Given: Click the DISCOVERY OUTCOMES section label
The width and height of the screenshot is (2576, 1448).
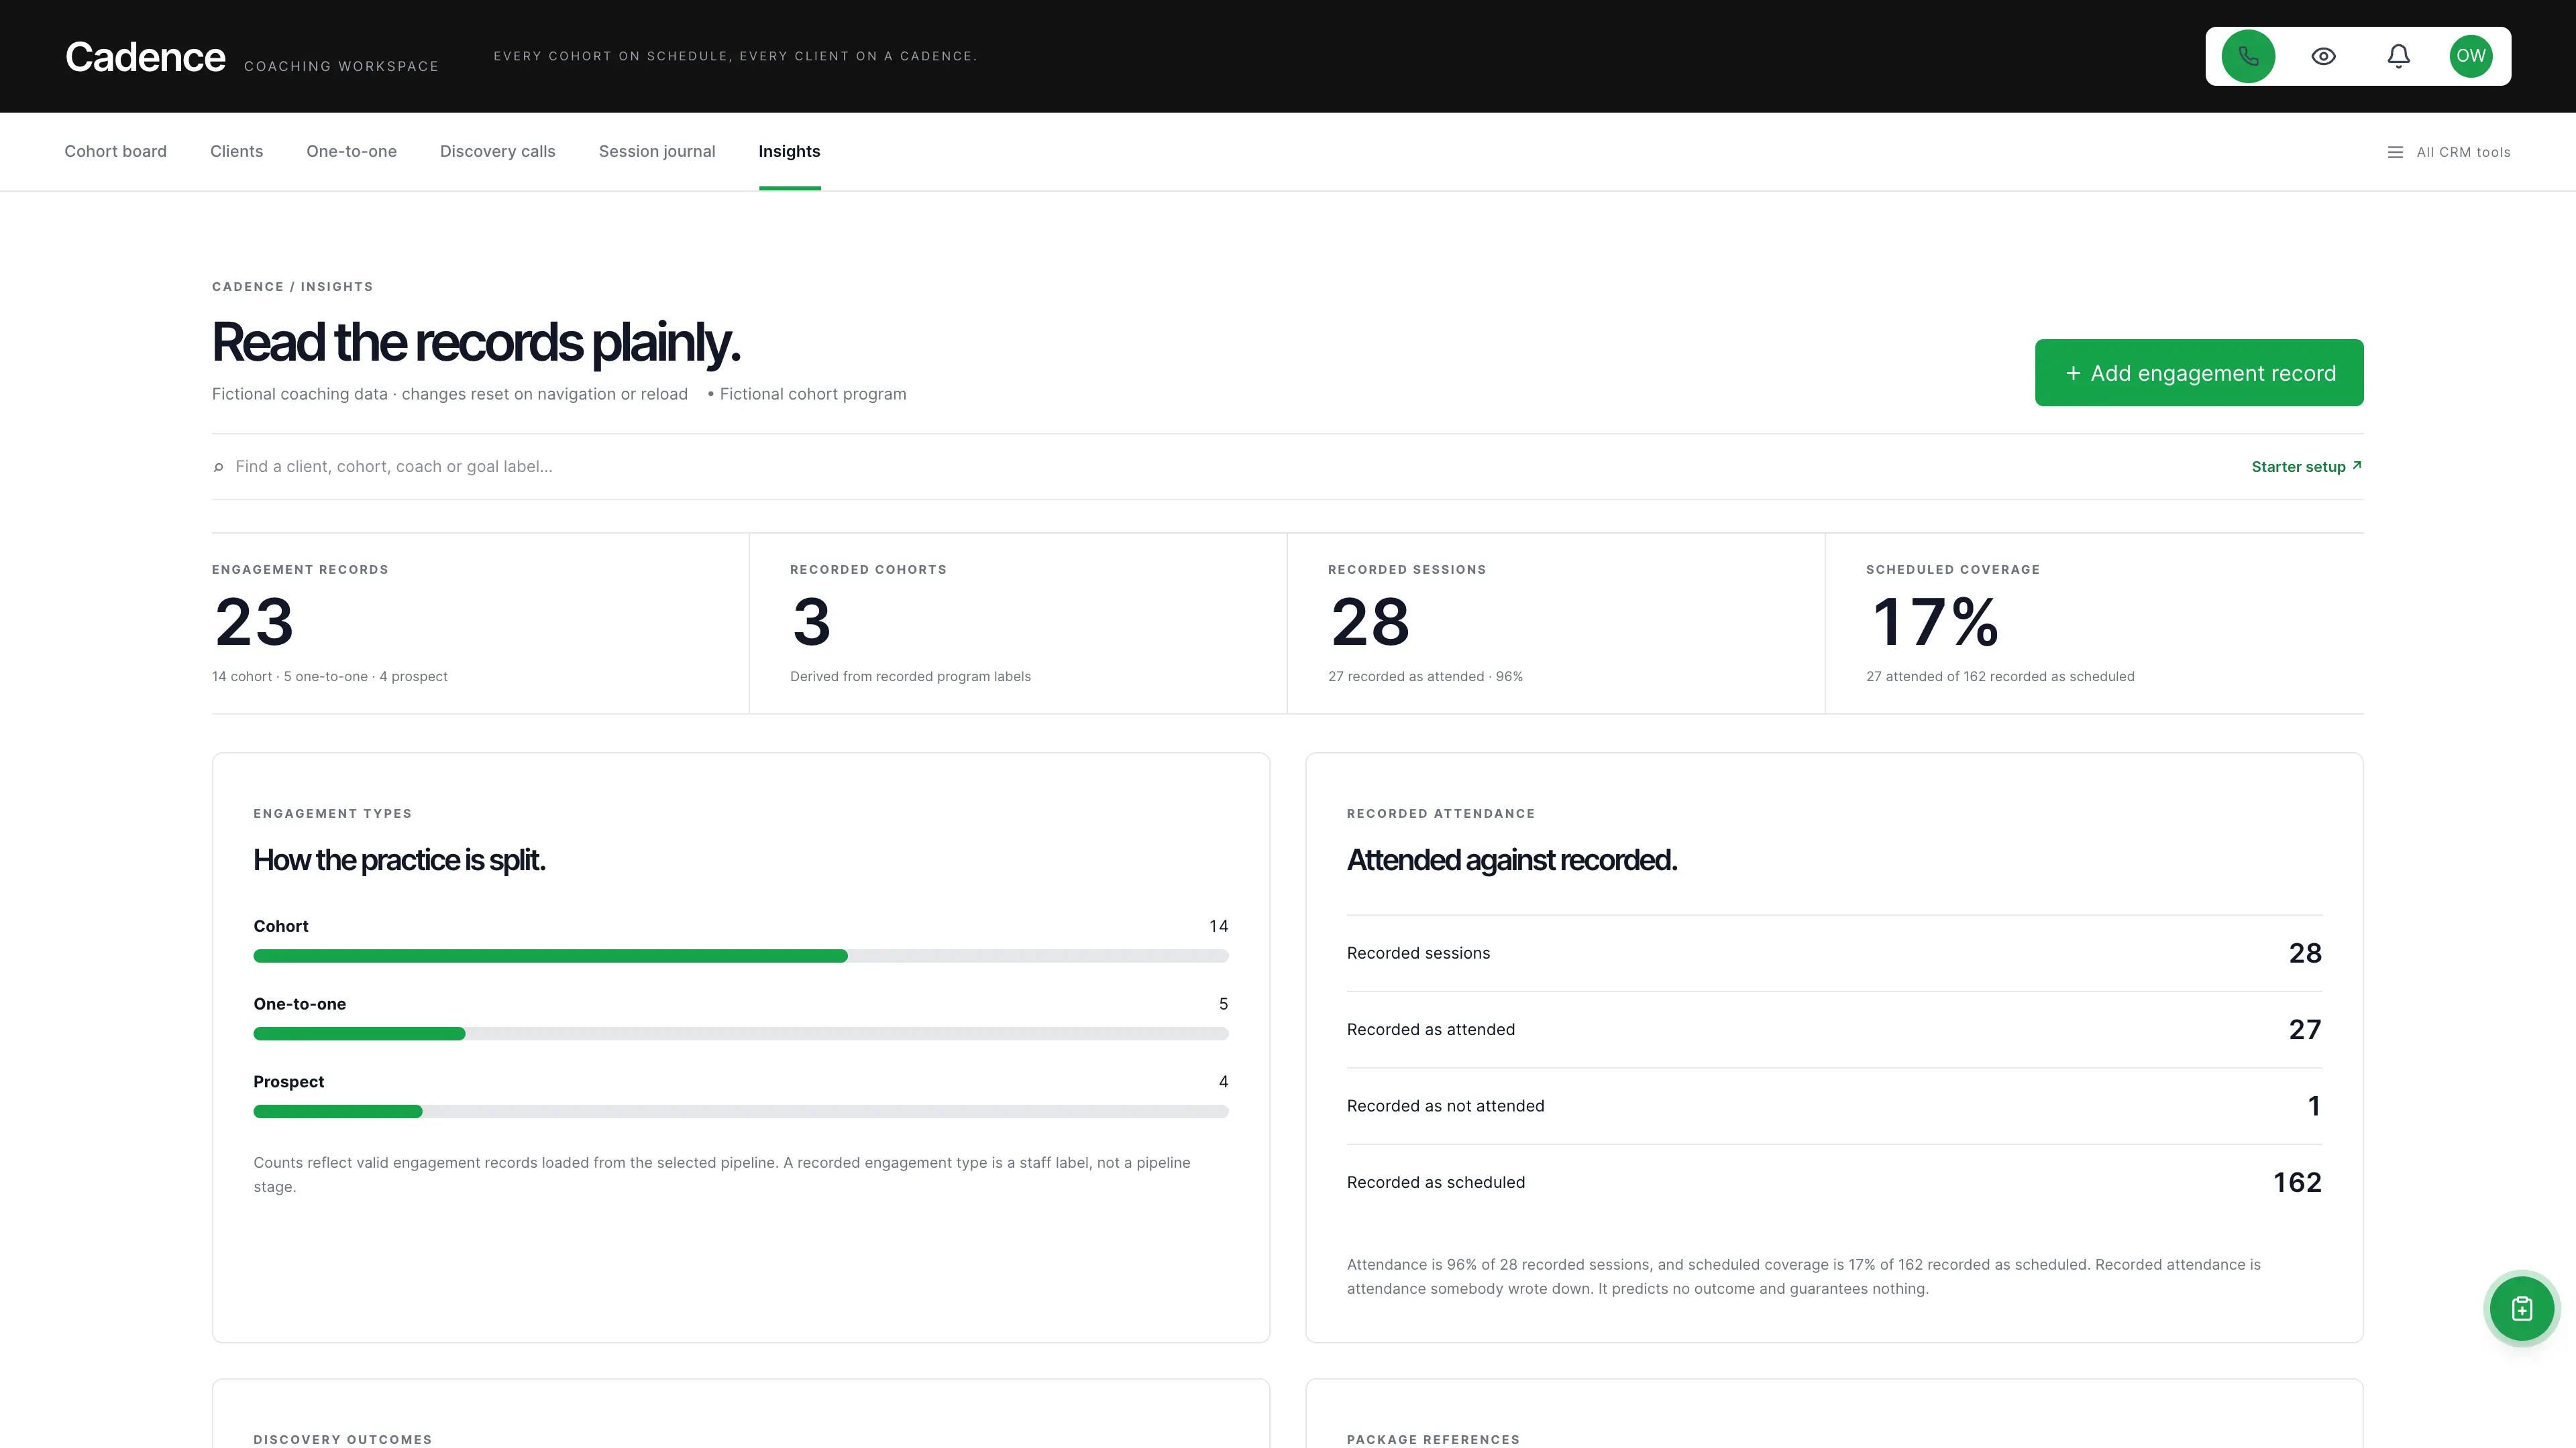Looking at the screenshot, I should coord(342,1439).
